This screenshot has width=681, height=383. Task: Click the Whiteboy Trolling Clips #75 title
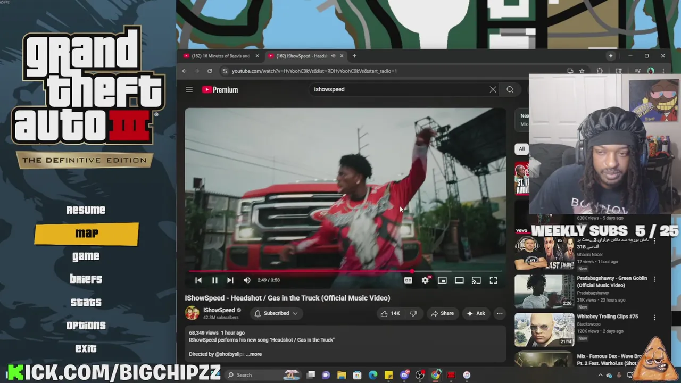coord(608,317)
